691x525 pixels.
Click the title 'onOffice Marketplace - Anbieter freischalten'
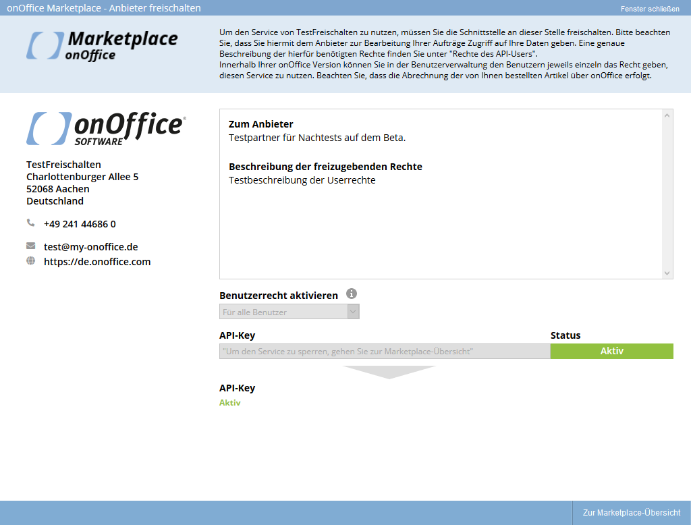pyautogui.click(x=104, y=8)
